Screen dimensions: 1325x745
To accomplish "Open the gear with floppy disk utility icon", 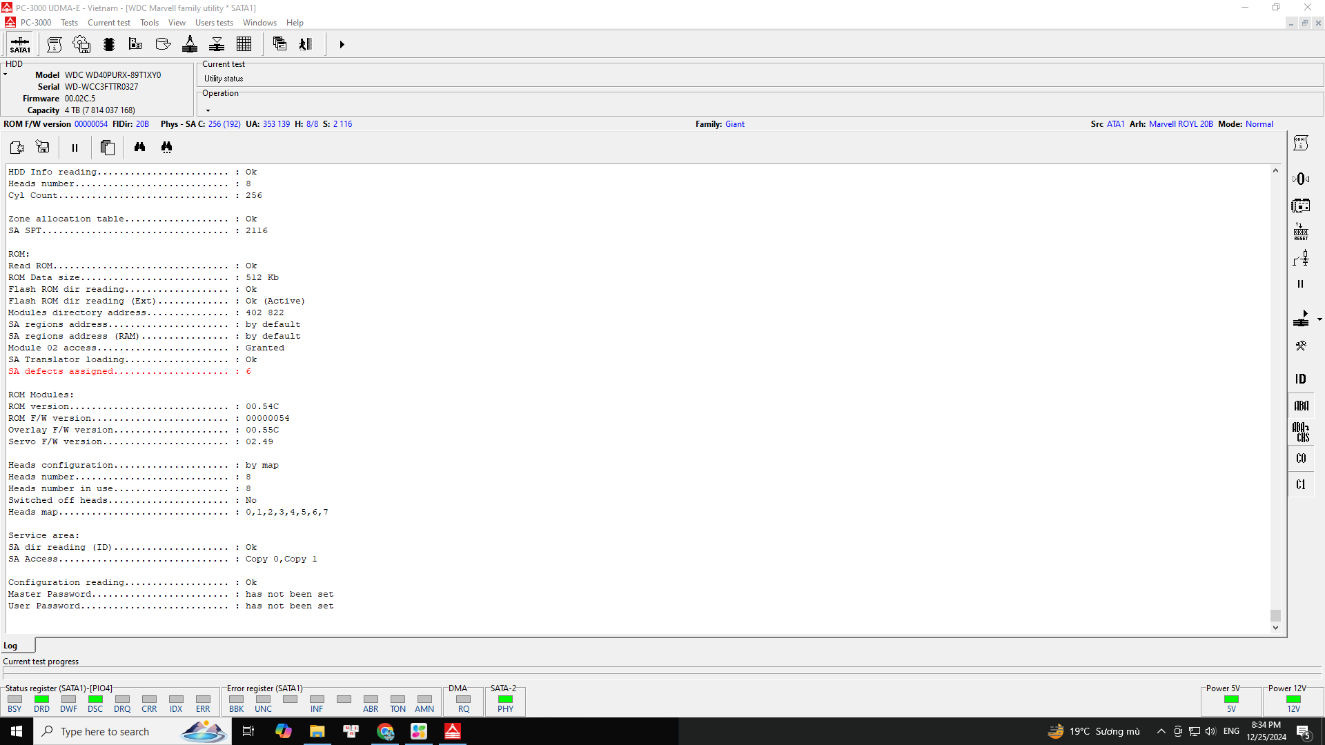I will click(81, 44).
